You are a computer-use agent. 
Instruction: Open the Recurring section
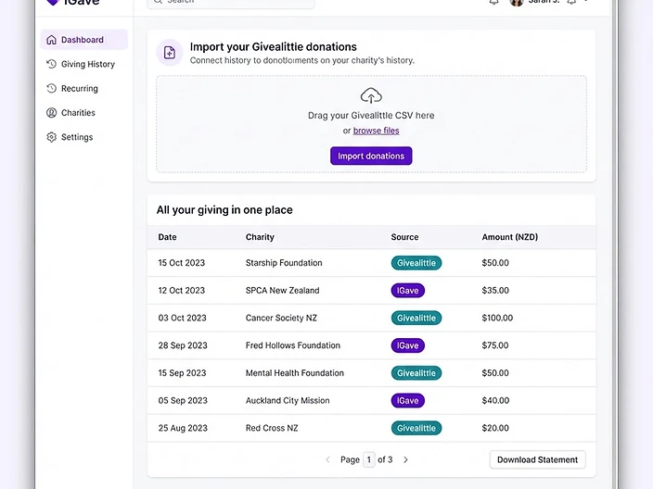click(83, 88)
